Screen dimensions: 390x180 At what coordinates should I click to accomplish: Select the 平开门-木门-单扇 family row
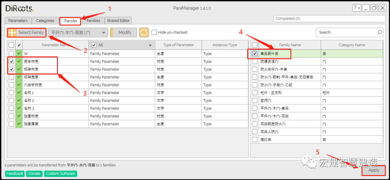coord(317,108)
